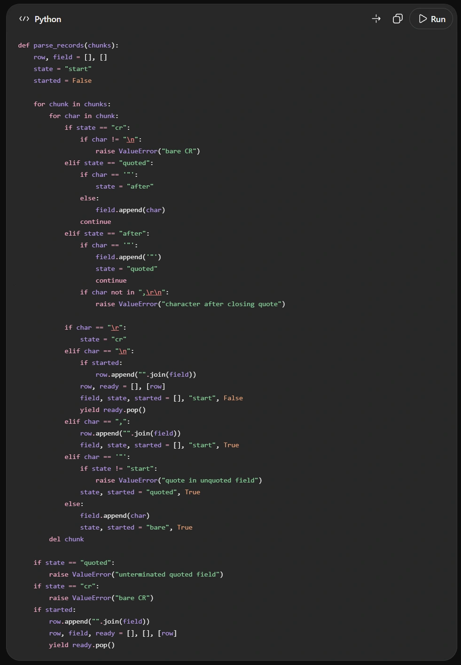Click the line 'elif char == "\n":'
Screen dimensions: 461x665
click(99, 351)
